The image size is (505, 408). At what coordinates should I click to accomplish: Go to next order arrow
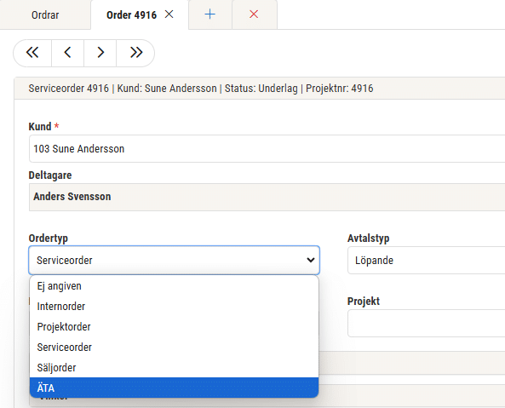100,53
